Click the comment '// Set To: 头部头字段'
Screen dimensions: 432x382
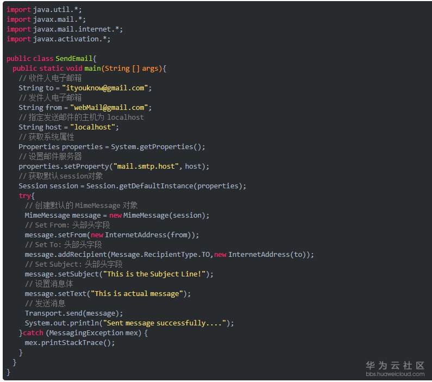[x=63, y=245]
